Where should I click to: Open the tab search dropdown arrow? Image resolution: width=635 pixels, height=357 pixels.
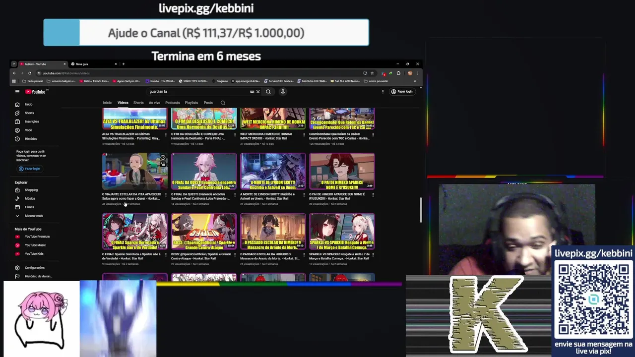pos(14,64)
